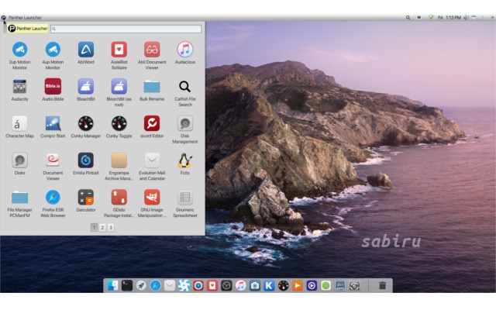This screenshot has height=310, width=496.
Task: Open mail envelope icon in dock
Action: 170,286
